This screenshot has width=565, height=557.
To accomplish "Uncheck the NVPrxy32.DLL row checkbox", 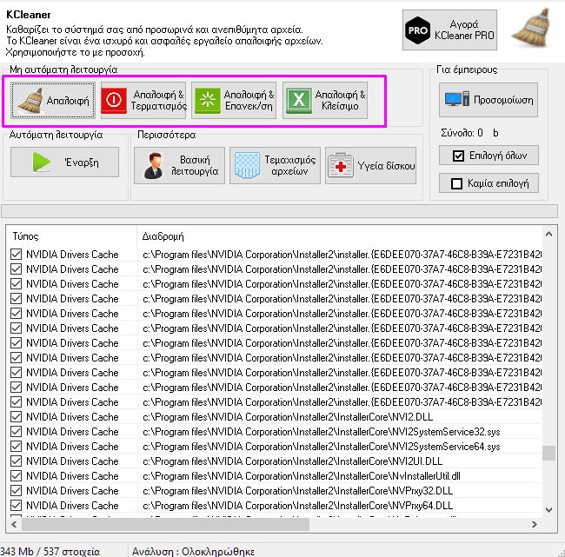I will point(16,491).
